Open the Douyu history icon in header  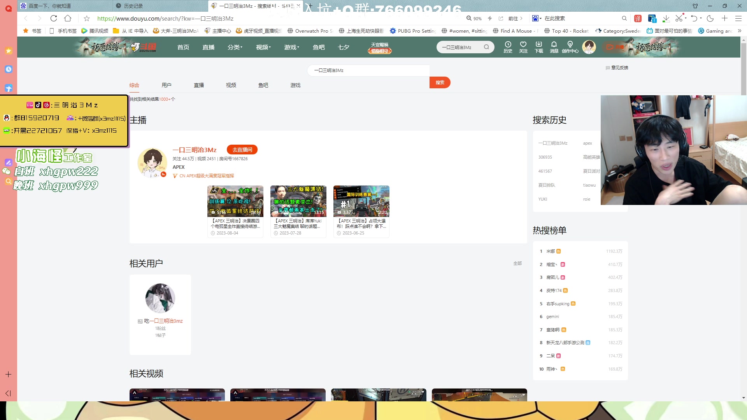[x=508, y=47]
